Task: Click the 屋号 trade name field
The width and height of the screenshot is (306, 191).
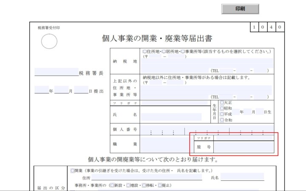Action: point(244,147)
